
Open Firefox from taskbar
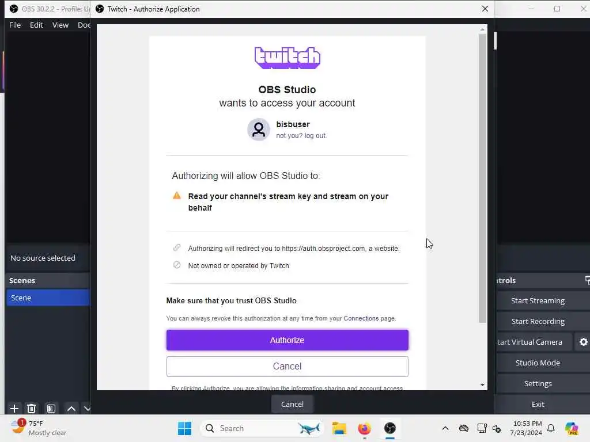[364, 428]
